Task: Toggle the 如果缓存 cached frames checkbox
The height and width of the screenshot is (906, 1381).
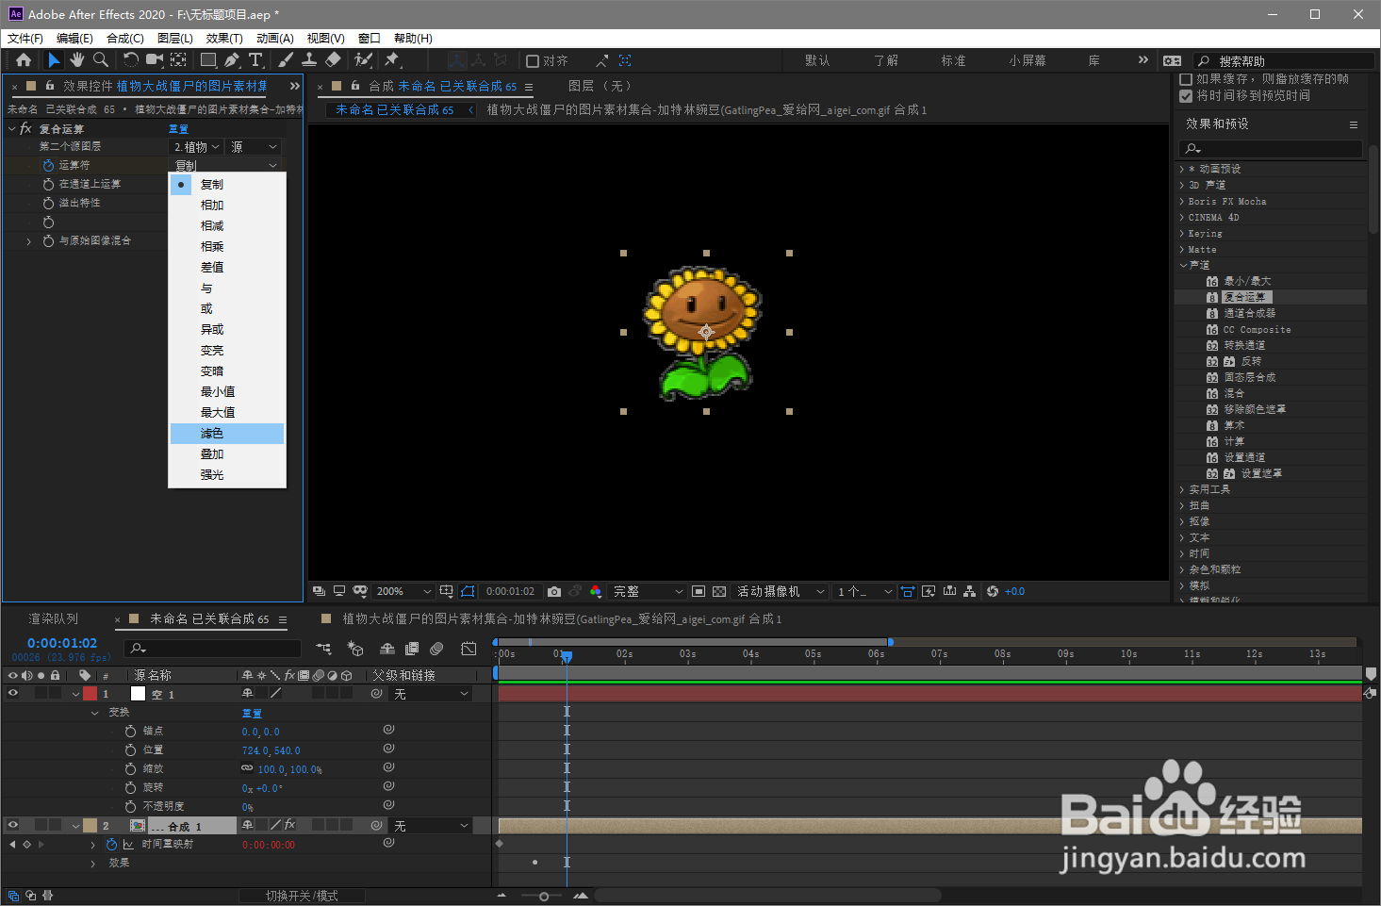Action: 1186,79
